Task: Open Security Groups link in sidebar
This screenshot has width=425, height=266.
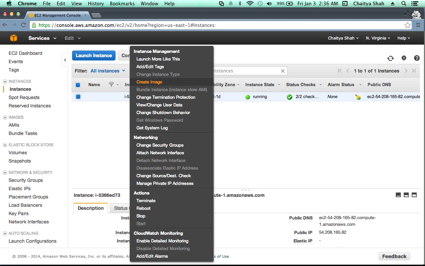Action: tap(26, 180)
